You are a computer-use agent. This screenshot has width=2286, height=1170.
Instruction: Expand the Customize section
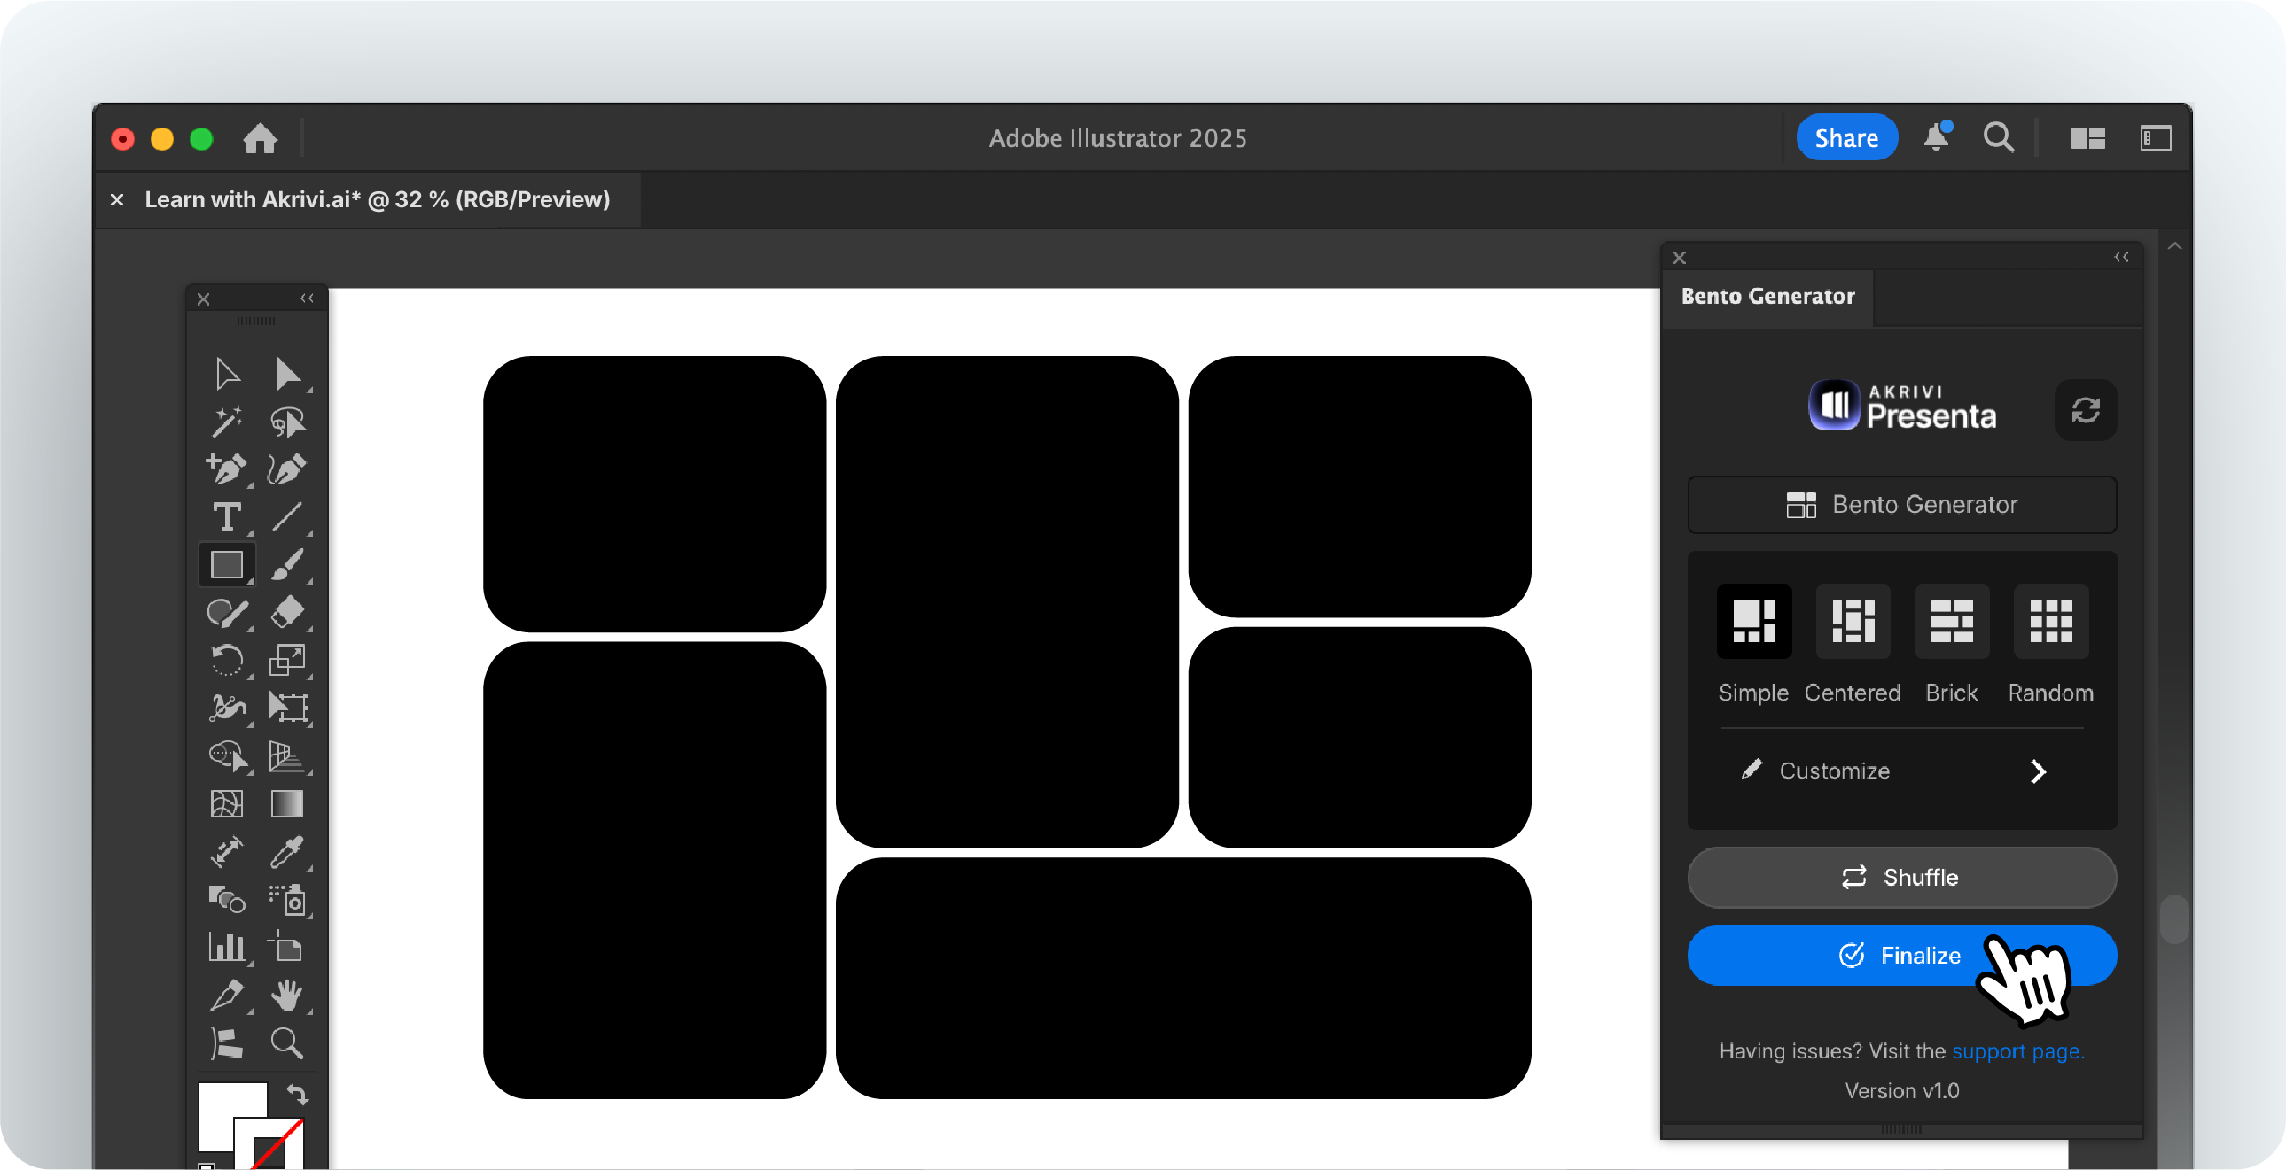tap(2038, 771)
